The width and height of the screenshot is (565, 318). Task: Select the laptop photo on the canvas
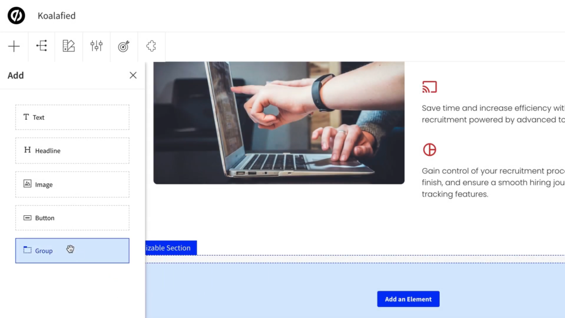click(279, 123)
